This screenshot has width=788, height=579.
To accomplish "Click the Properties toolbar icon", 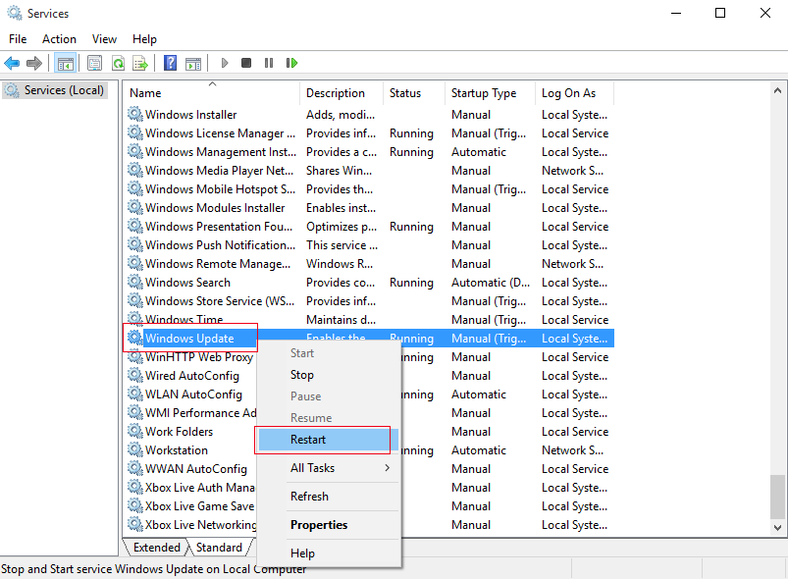I will tap(94, 64).
